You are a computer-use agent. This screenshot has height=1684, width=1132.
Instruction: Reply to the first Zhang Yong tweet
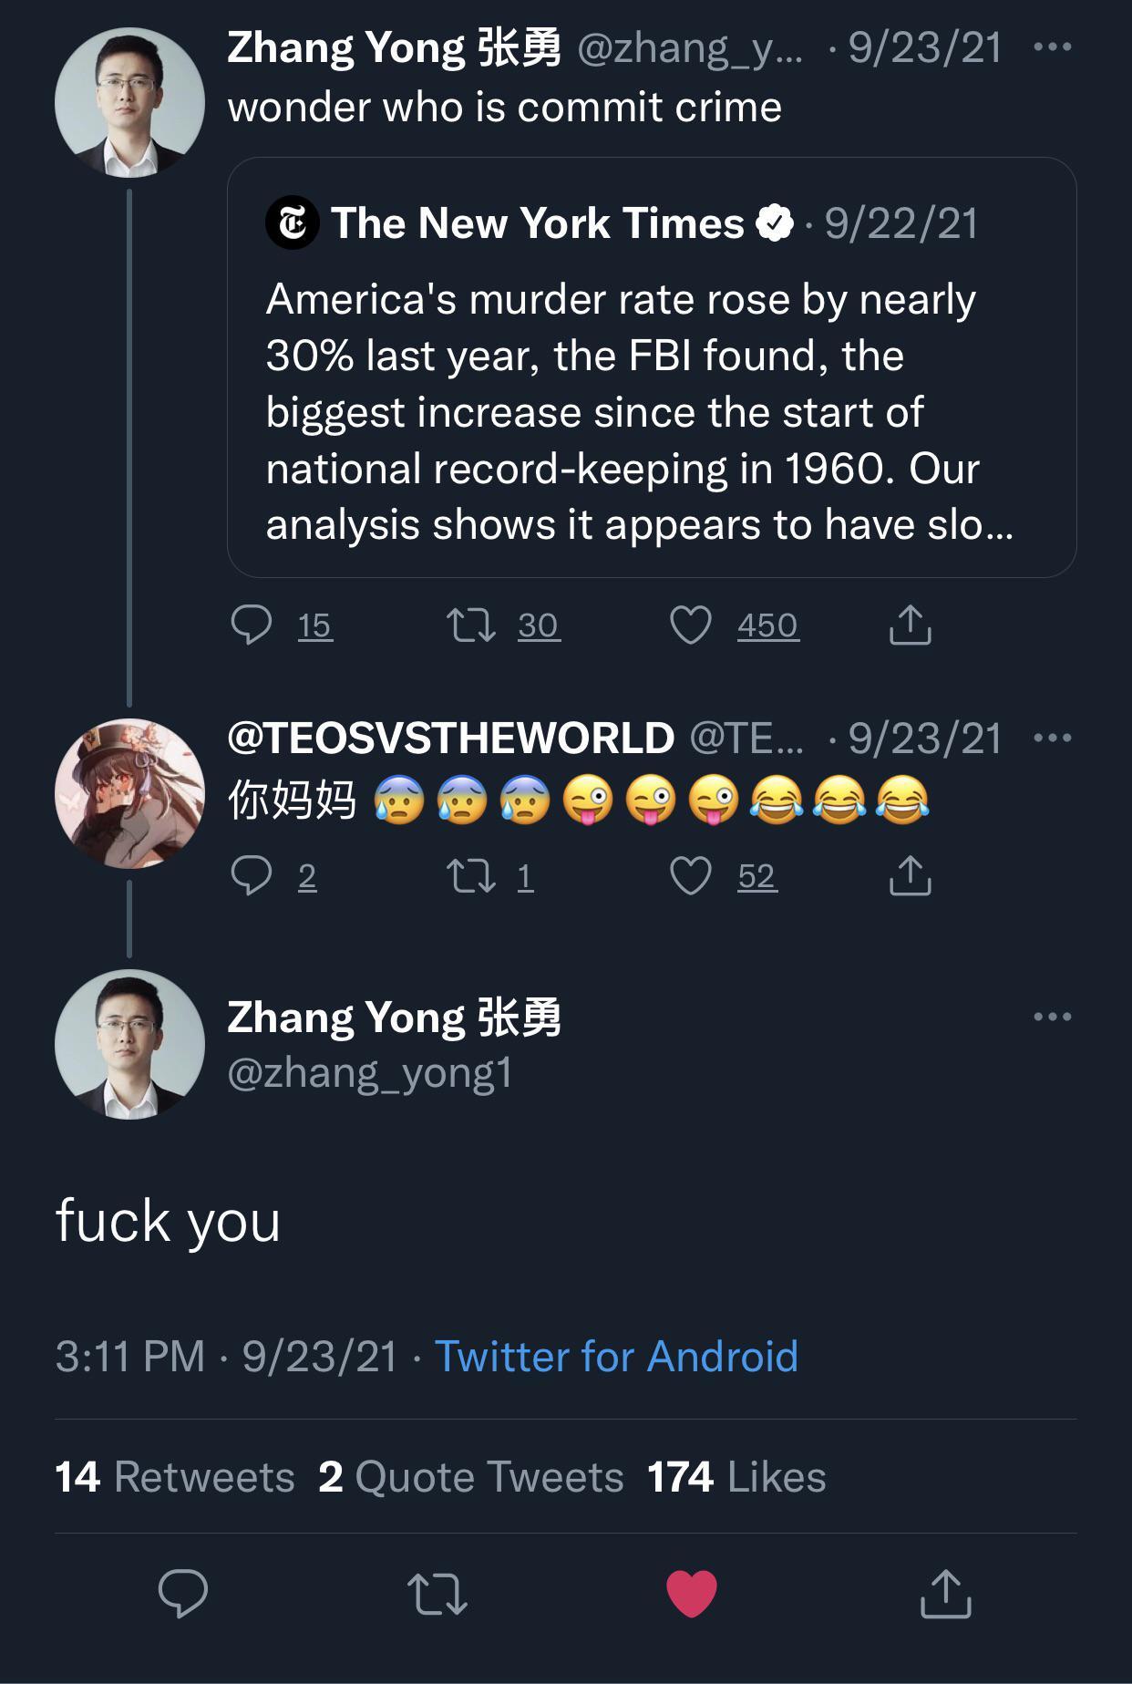pos(252,625)
